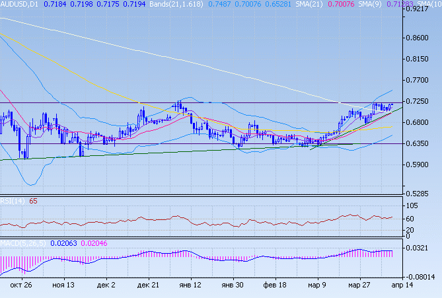Screen dimensions: 442x298
Task: Click the RSI(14) indicator label
Action: tap(12, 201)
